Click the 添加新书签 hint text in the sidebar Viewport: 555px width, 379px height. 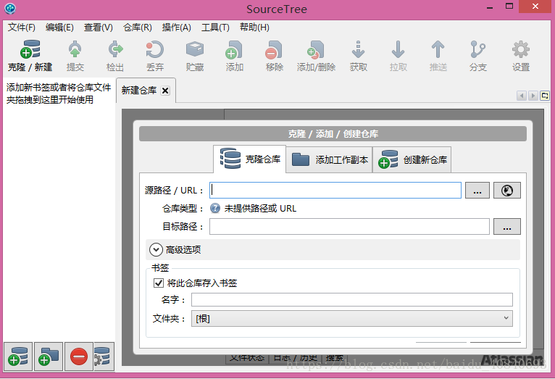[59, 93]
